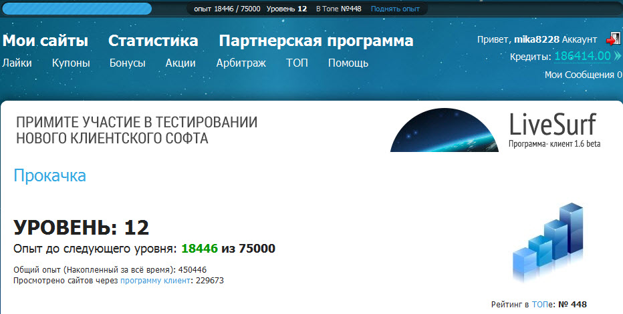Click the LiveSurf planet banner image
The image size is (623, 314).
[445, 130]
